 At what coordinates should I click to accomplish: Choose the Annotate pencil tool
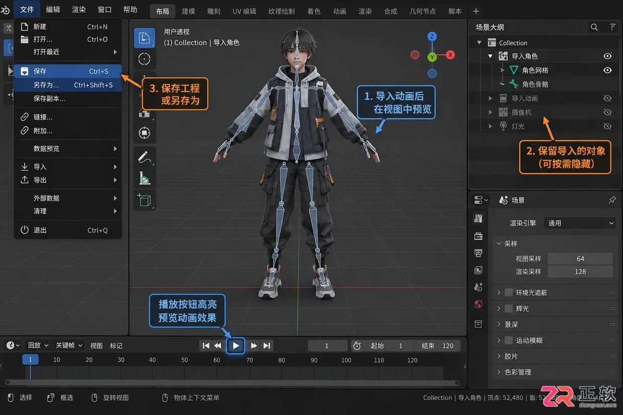(x=144, y=157)
